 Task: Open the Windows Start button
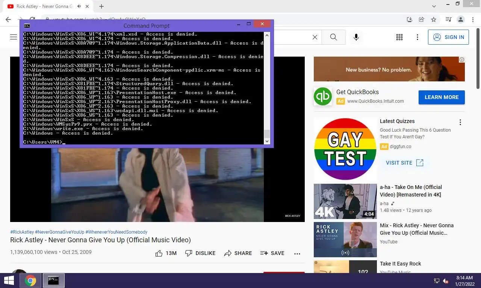(x=9, y=280)
